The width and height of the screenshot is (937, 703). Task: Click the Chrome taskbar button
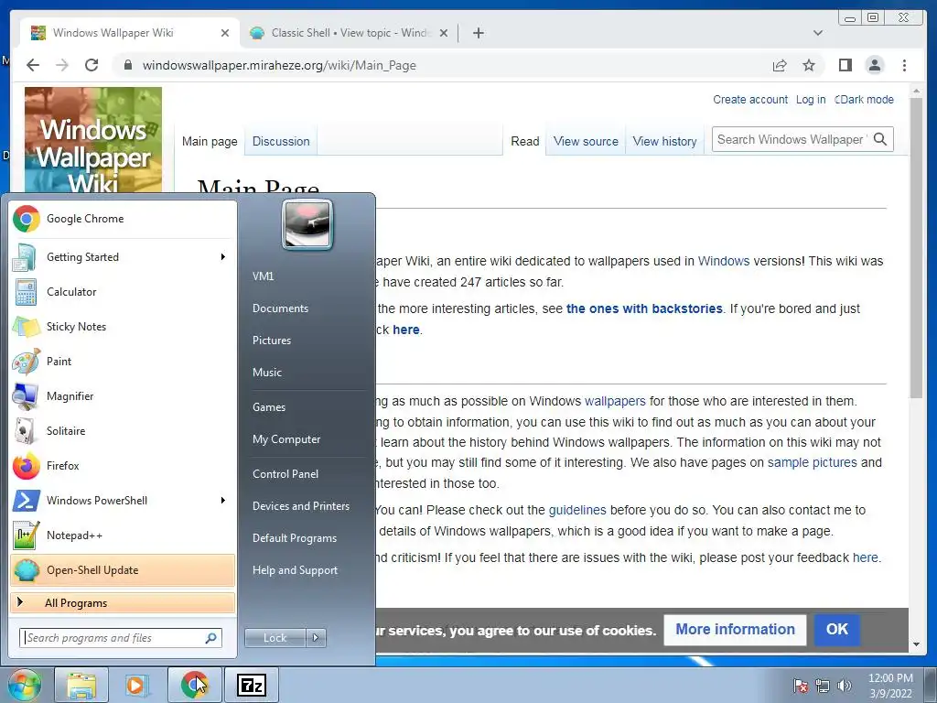tap(194, 685)
